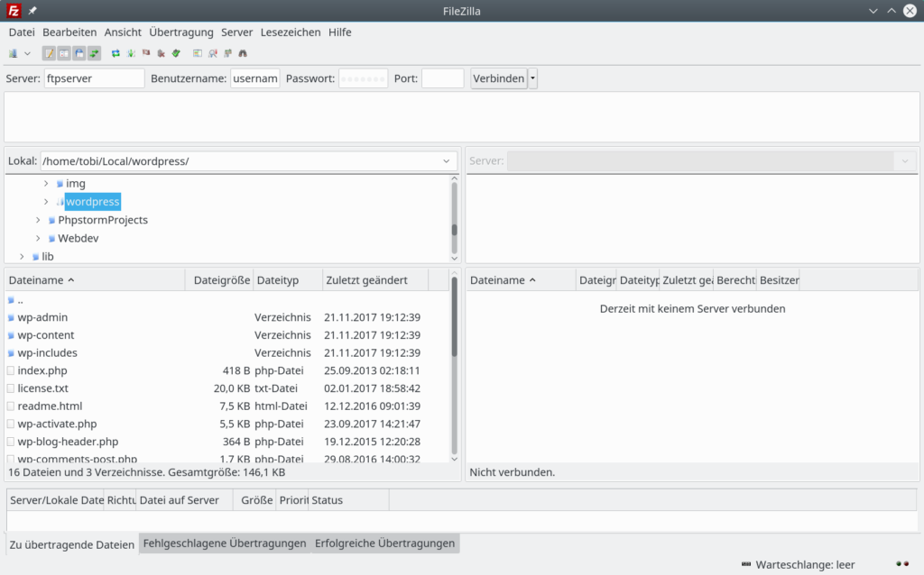The height and width of the screenshot is (575, 924).
Task: Click the Benutzername input field
Action: click(254, 78)
